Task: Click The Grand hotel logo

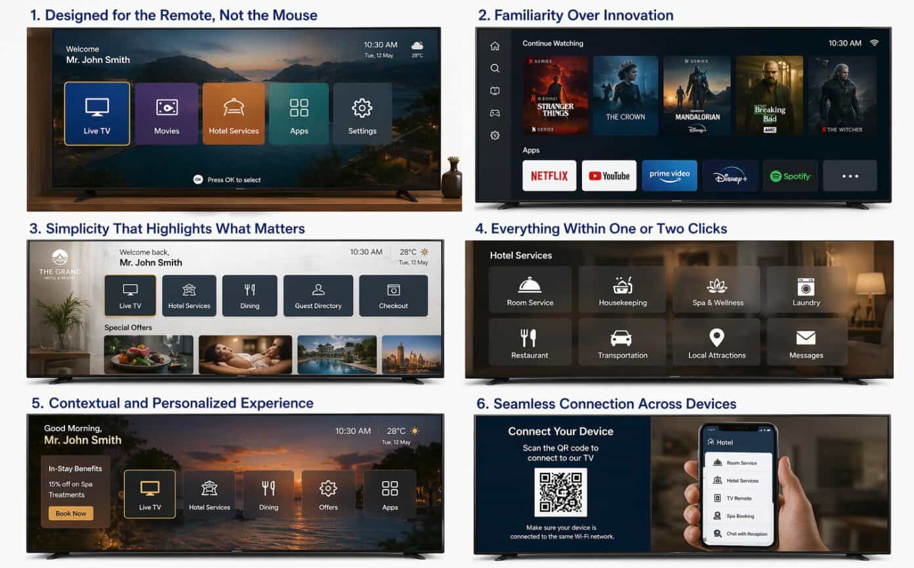Action: click(60, 263)
